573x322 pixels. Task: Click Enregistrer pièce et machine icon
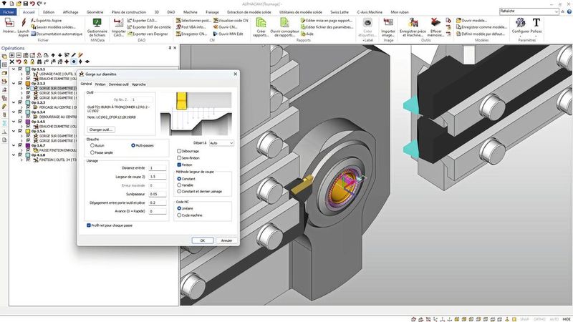[x=413, y=24]
